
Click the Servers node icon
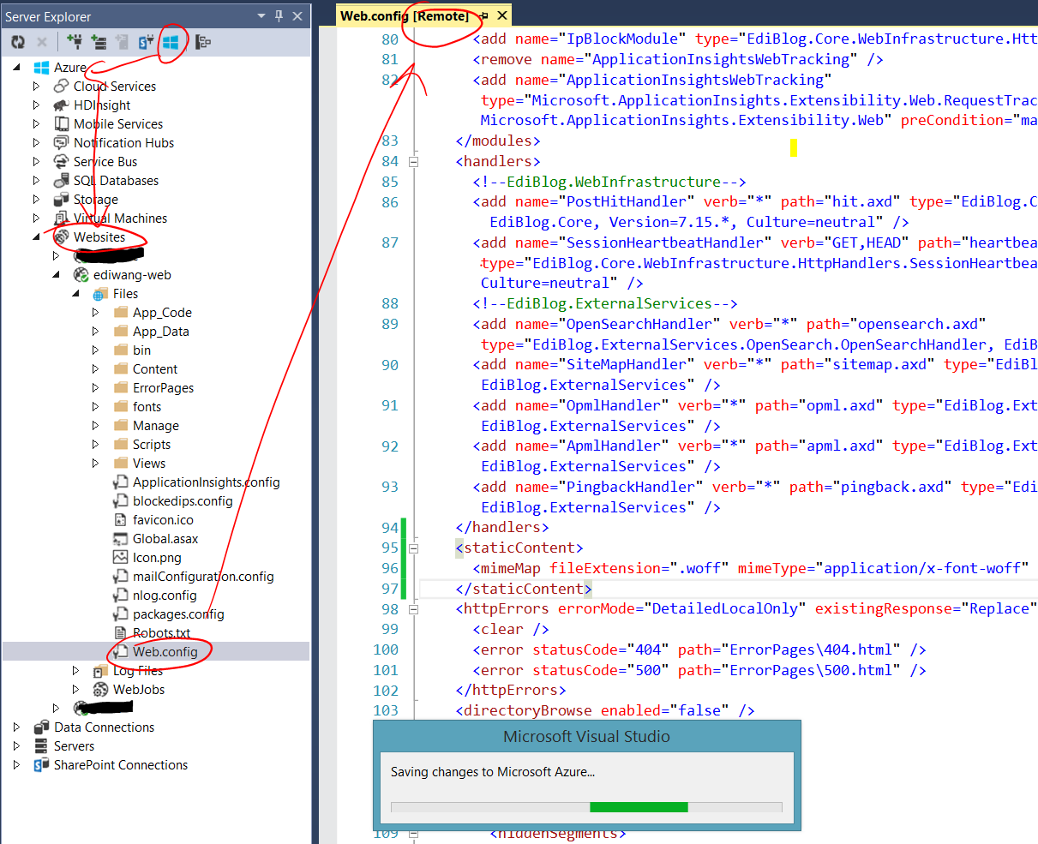41,745
